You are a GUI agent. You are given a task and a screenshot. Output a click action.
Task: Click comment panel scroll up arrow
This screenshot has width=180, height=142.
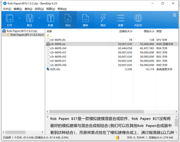click(176, 117)
